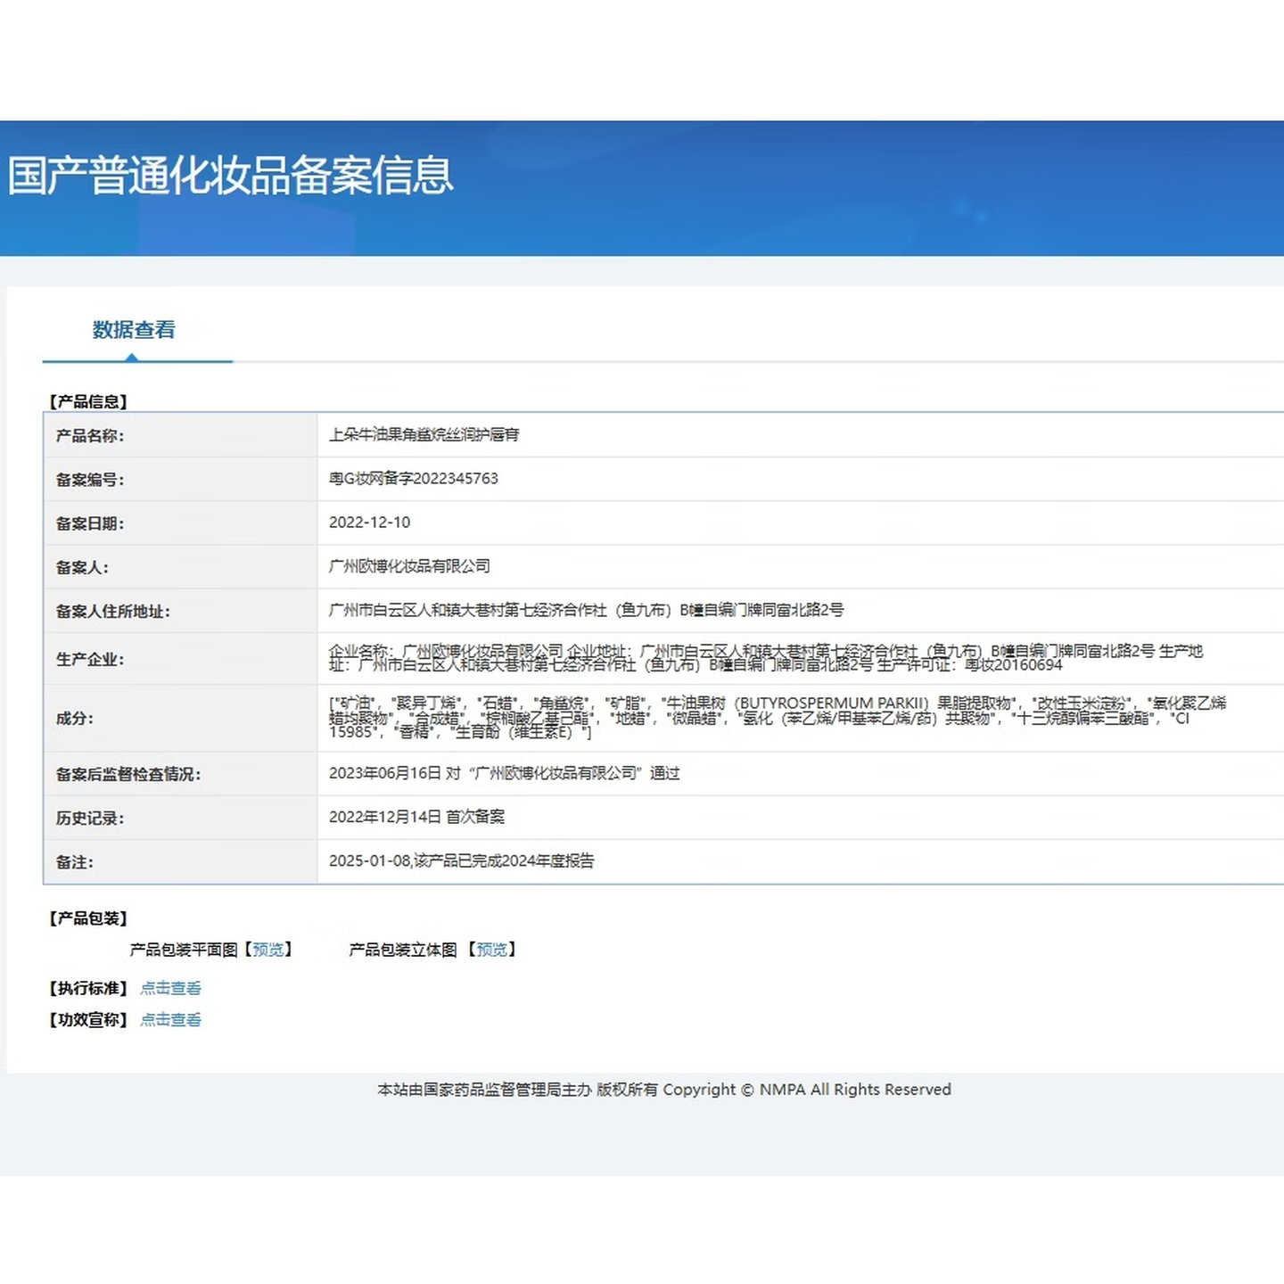Click the 成分 ingredient list text
The image size is (1284, 1284).
[776, 718]
